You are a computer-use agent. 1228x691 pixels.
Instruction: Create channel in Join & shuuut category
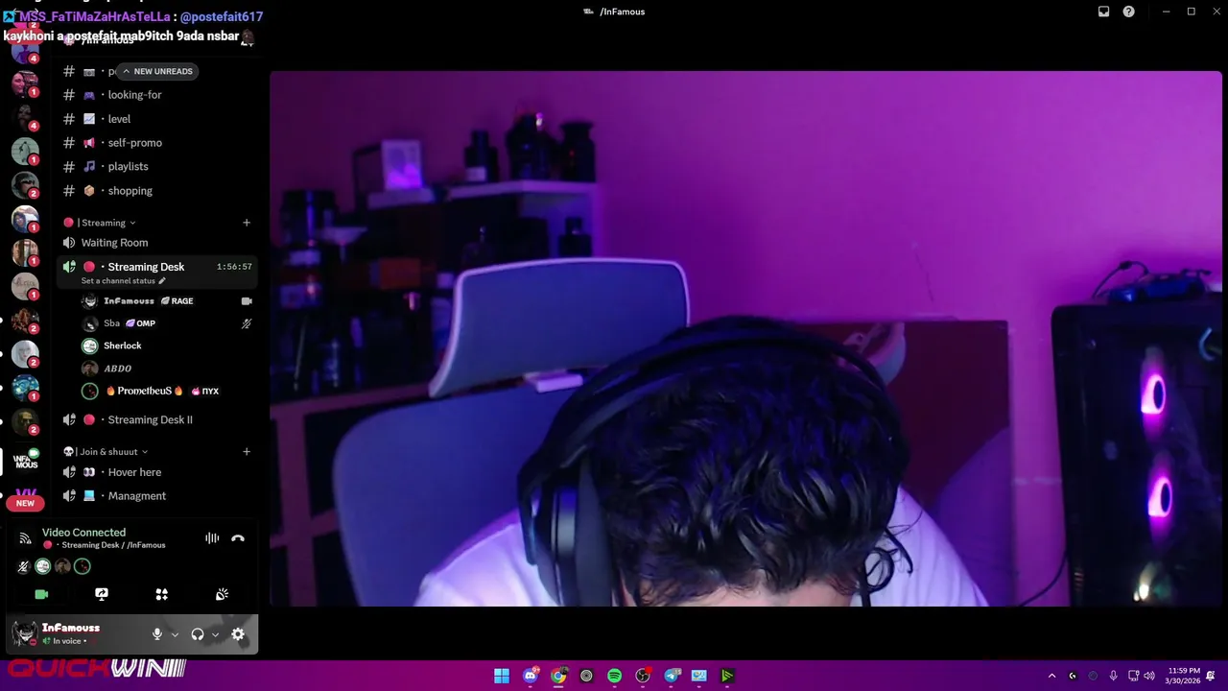coord(247,451)
